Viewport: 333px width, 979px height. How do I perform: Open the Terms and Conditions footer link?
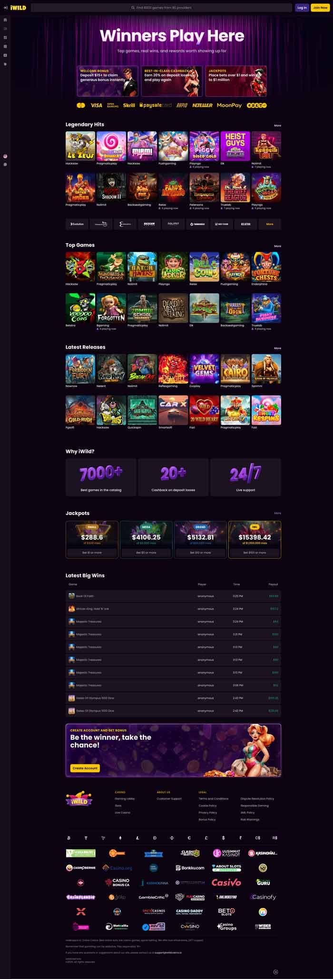[214, 799]
